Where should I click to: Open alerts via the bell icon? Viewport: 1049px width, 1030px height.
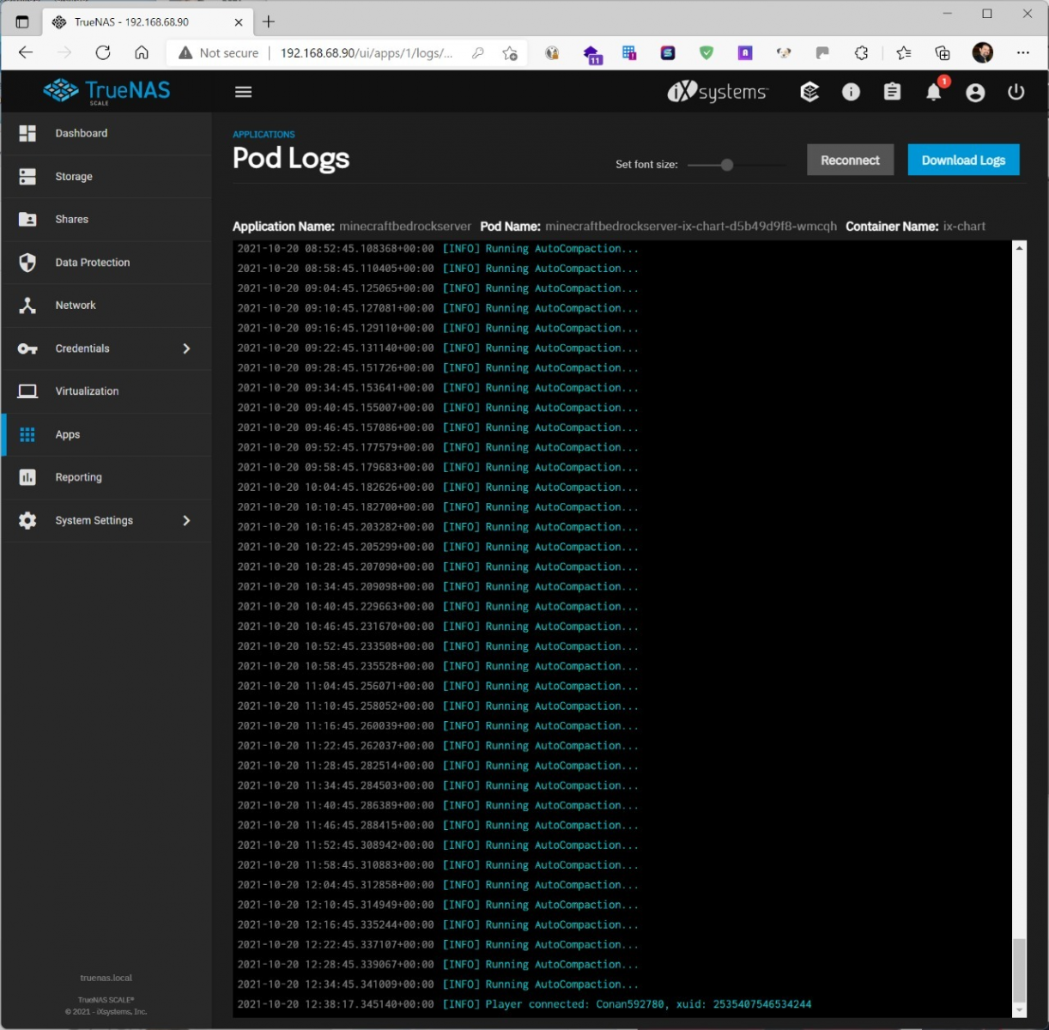coord(934,92)
